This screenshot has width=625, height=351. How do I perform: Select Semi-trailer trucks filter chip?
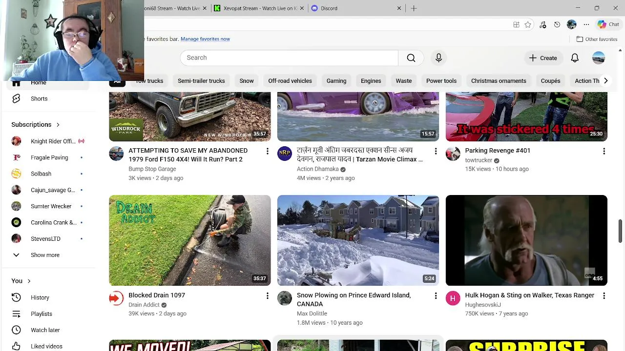[201, 81]
